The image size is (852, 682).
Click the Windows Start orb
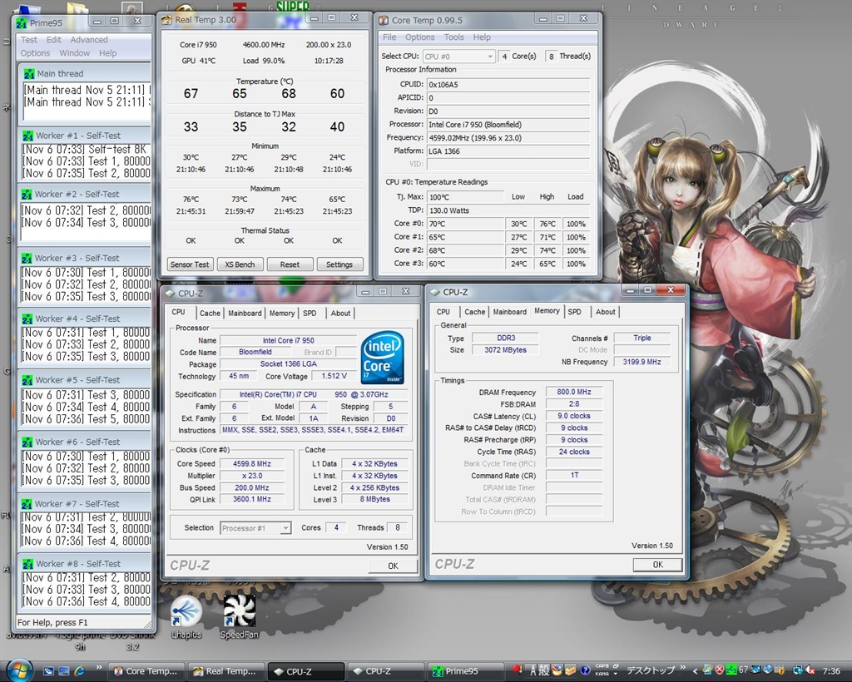tap(18, 670)
